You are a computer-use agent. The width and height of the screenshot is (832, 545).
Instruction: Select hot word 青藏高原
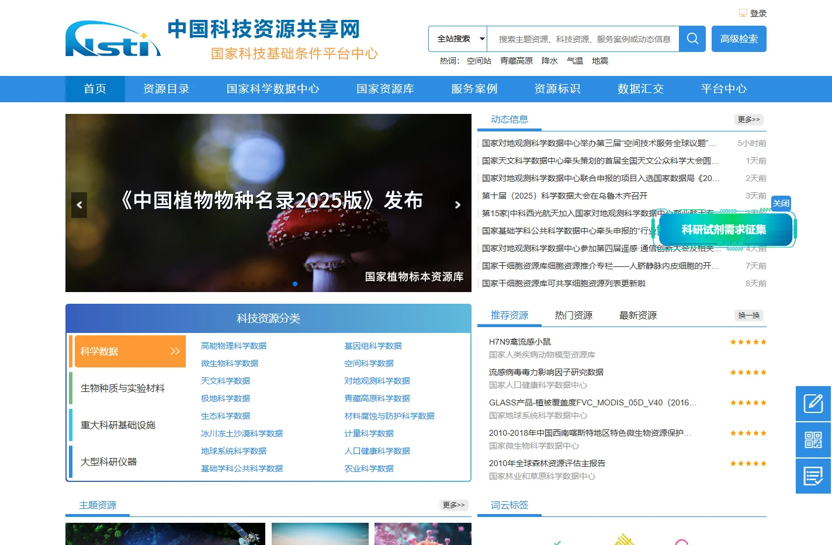click(x=516, y=61)
